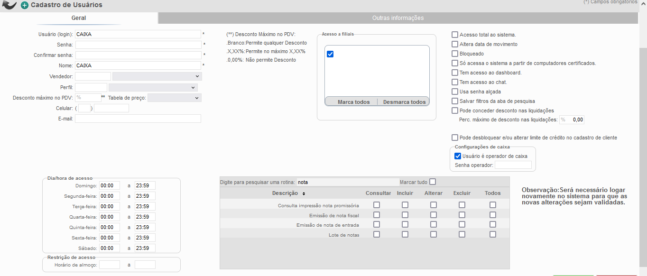Click the Nome input field
The height and width of the screenshot is (276, 647).
[x=138, y=65]
